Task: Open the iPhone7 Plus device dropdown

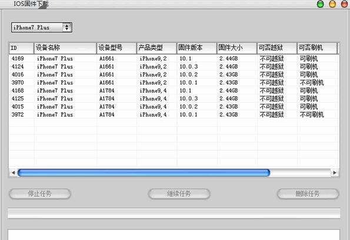Action: point(42,28)
